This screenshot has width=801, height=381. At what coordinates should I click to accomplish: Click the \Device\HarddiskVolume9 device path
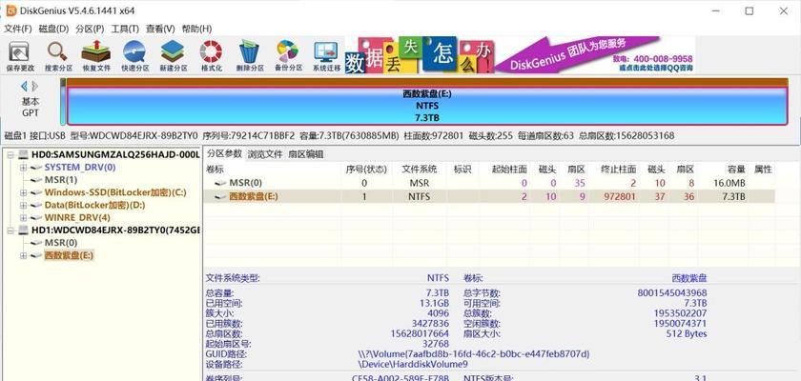(413, 364)
